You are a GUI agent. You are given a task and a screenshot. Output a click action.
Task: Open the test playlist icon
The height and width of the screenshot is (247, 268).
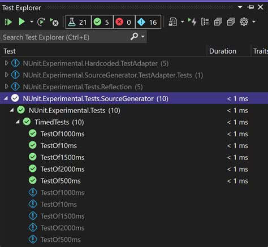(x=173, y=22)
